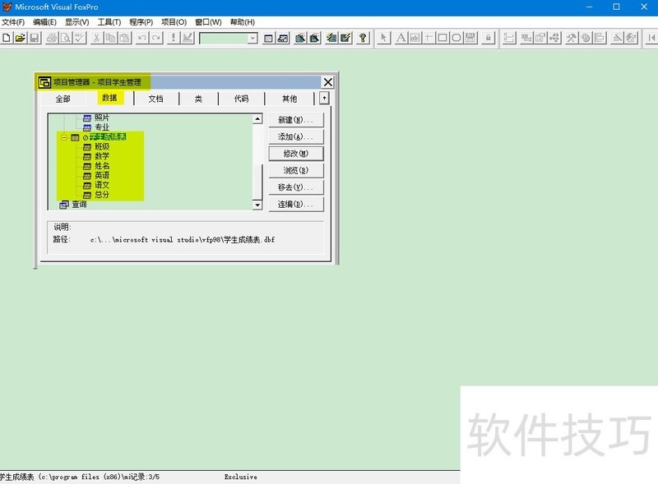Click the Modify Form icon beside Run
Image resolution: width=658 pixels, height=484 pixels.
(x=188, y=38)
